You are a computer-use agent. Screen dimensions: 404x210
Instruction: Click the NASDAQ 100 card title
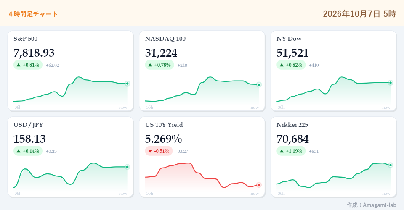pos(165,39)
